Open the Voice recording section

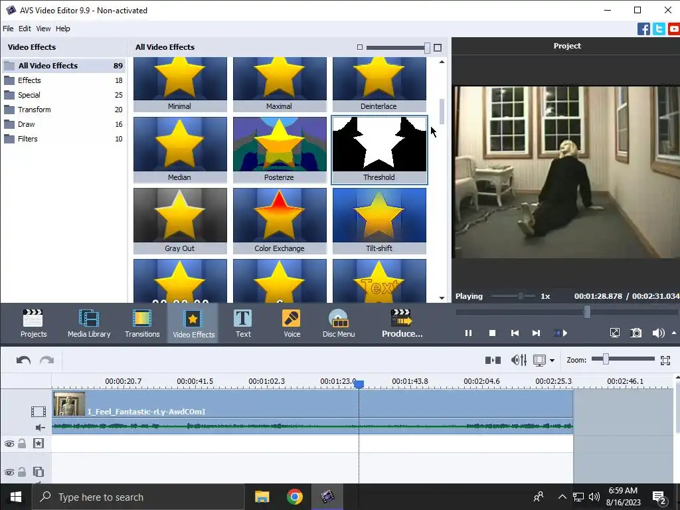292,323
